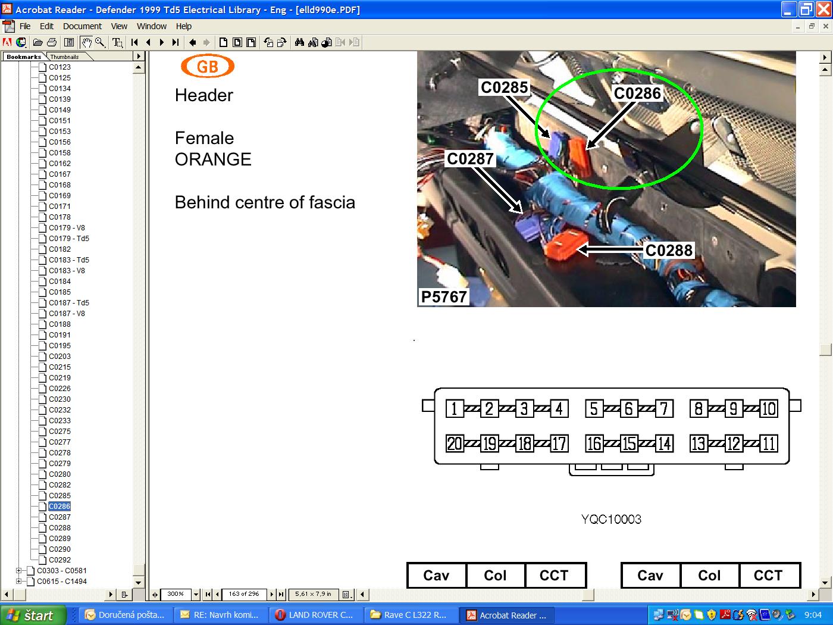Open the 300% zoom level dropdown
Viewport: 833px width, 625px height.
tap(196, 594)
